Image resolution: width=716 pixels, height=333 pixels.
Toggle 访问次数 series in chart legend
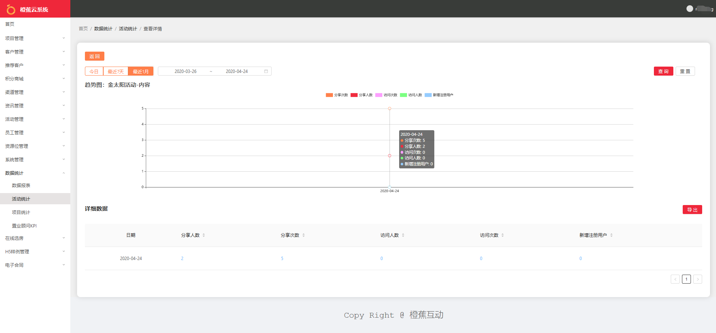click(386, 95)
